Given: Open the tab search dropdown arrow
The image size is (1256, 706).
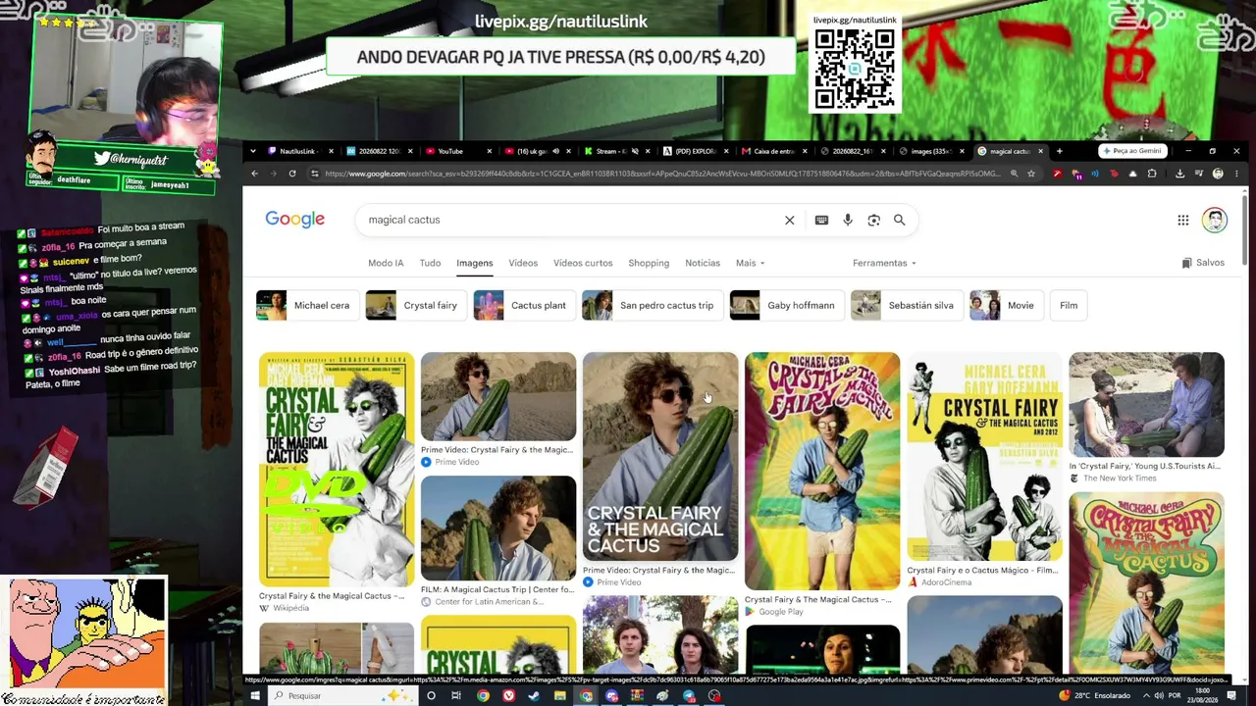Looking at the screenshot, I should [253, 151].
